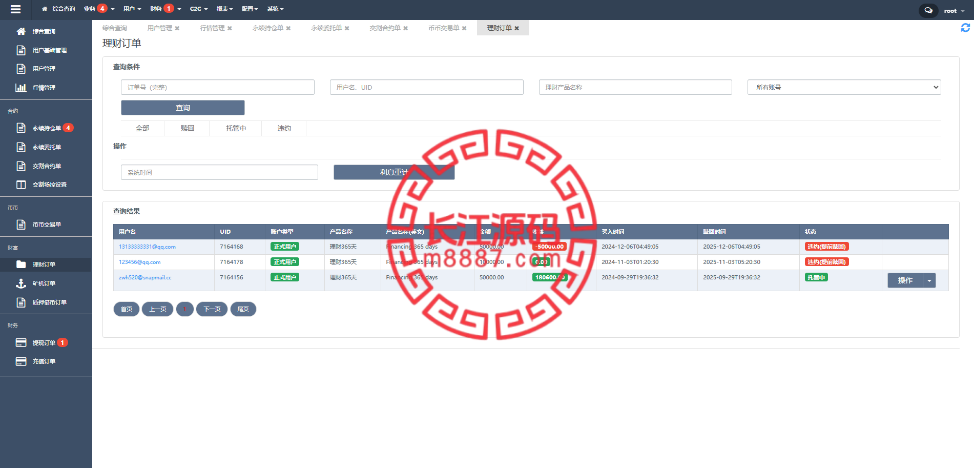Open 永续持仓单 in the sidebar

coord(46,128)
